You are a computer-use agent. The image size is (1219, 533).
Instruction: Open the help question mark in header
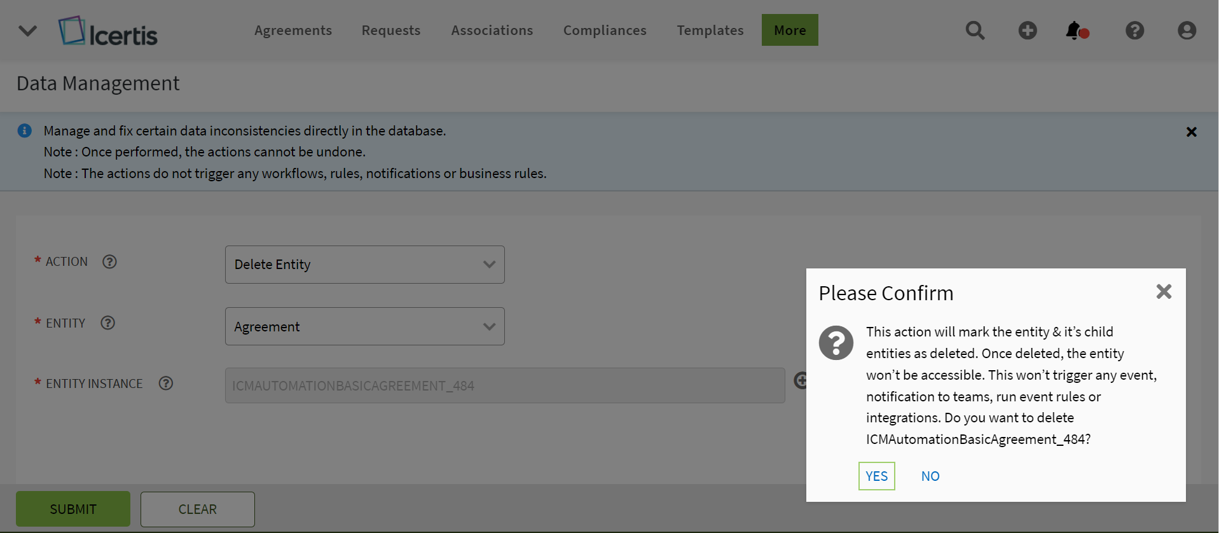click(1134, 31)
